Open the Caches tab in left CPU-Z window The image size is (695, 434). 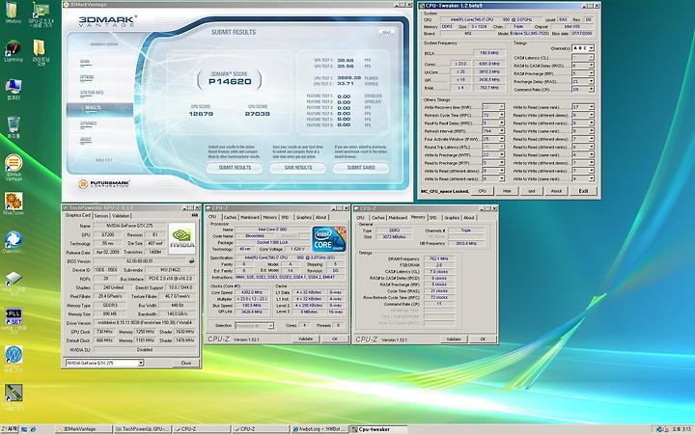click(230, 217)
